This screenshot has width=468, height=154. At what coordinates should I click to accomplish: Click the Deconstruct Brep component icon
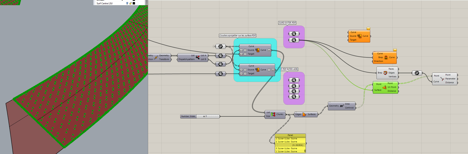click(x=385, y=73)
